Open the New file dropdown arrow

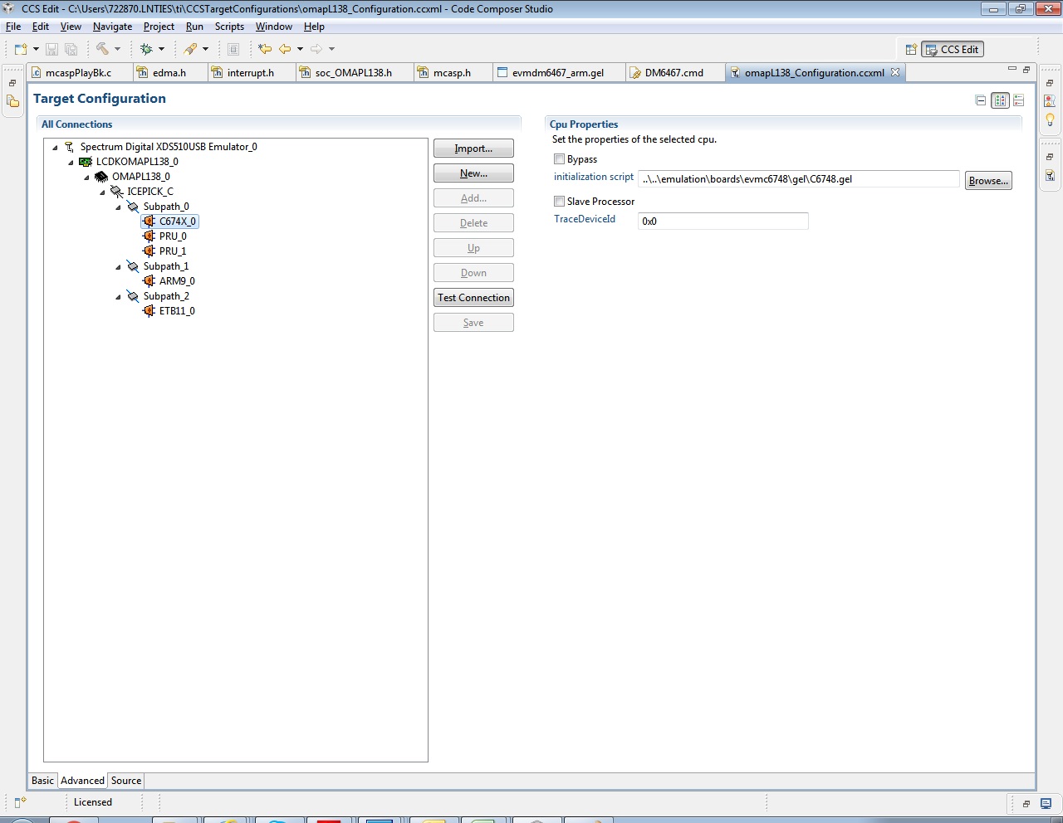point(36,49)
